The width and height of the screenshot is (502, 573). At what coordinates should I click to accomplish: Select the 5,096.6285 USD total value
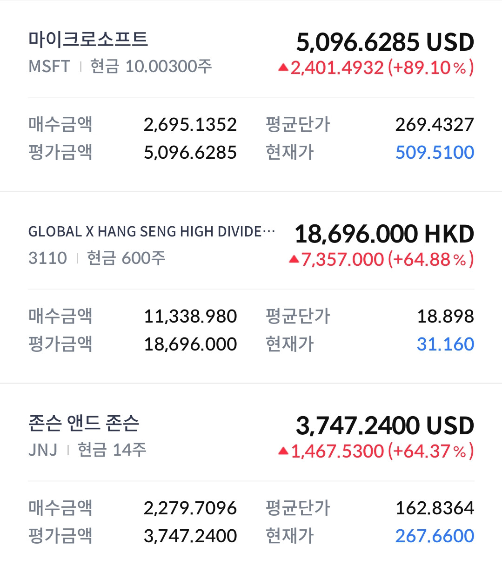385,42
